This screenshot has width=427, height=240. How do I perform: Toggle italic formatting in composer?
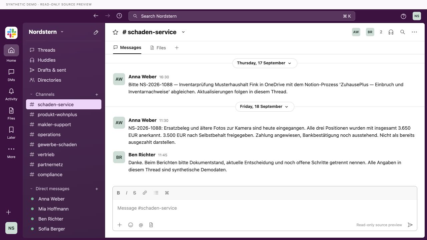(126, 193)
